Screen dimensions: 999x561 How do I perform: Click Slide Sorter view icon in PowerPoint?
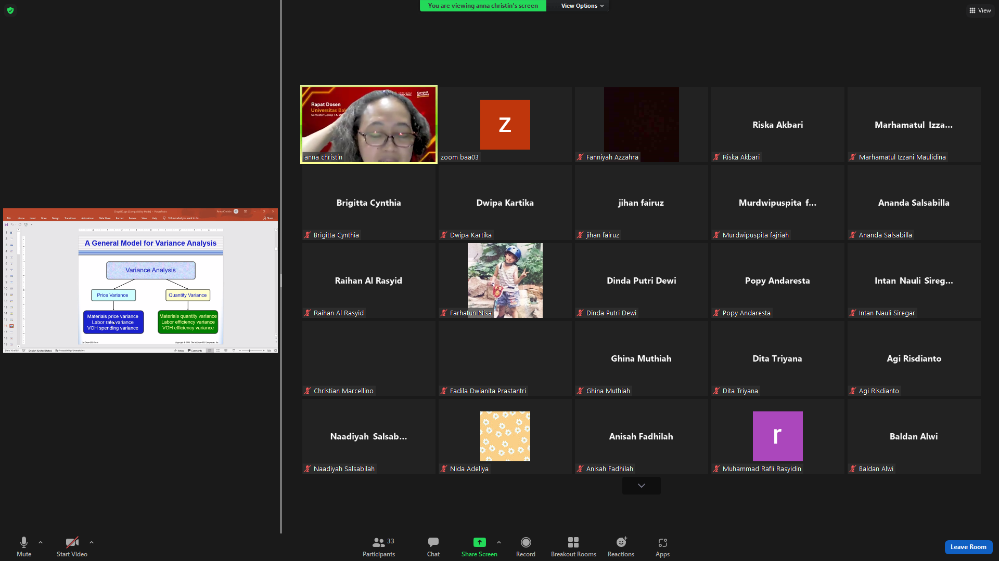tap(218, 351)
